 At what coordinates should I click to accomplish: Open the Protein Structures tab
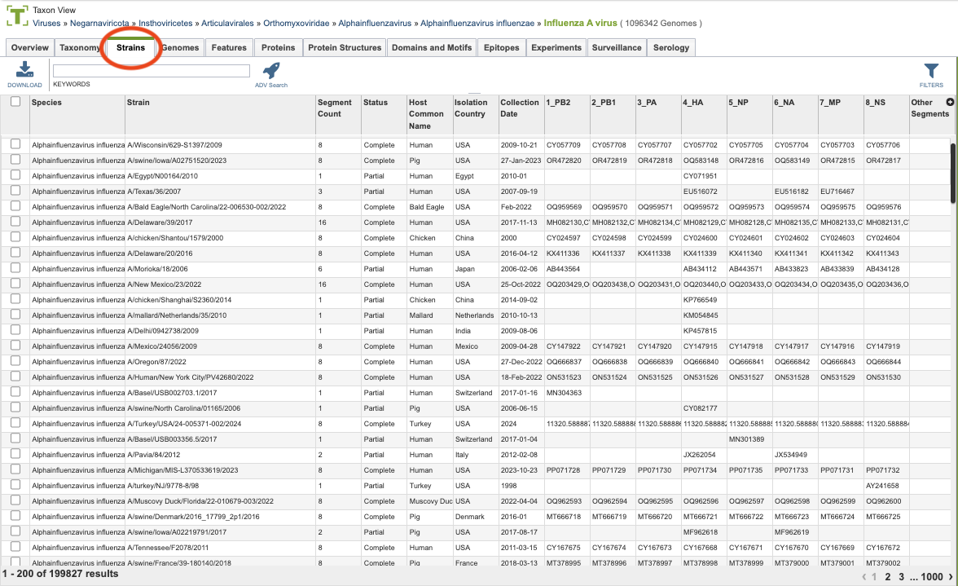(x=345, y=47)
